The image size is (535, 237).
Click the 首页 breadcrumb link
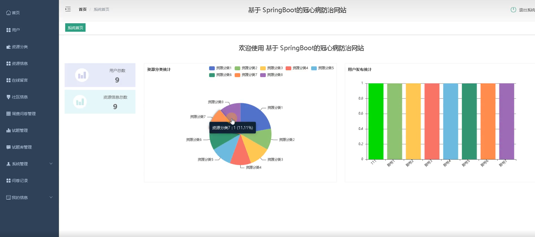click(83, 9)
